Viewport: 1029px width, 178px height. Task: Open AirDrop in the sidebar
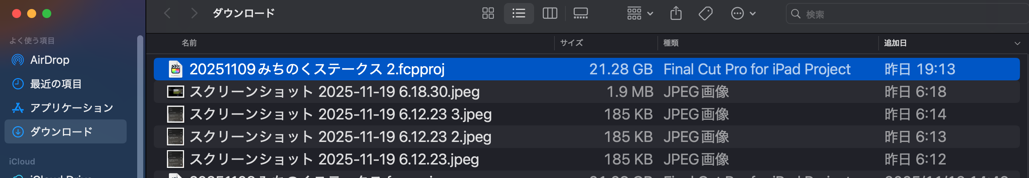point(49,60)
